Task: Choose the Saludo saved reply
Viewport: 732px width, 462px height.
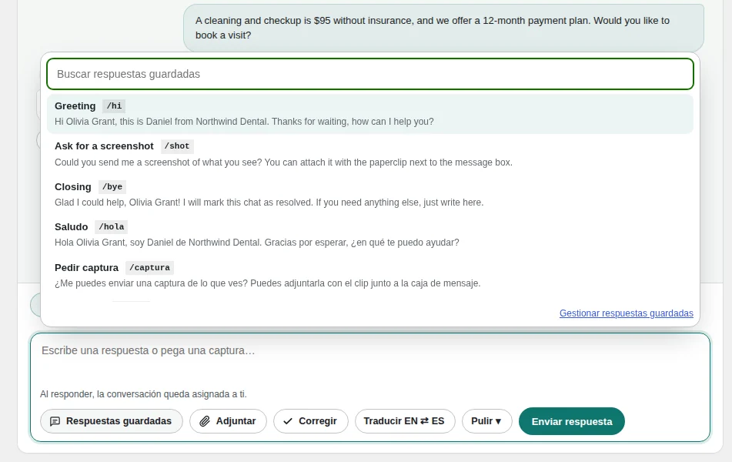Action: 369,235
